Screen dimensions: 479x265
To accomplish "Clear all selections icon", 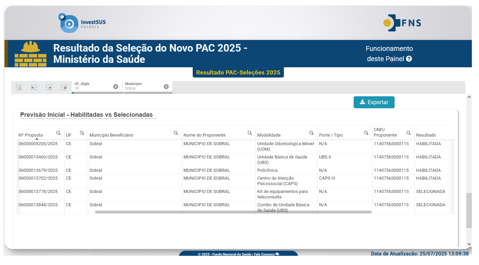I will click(64, 88).
